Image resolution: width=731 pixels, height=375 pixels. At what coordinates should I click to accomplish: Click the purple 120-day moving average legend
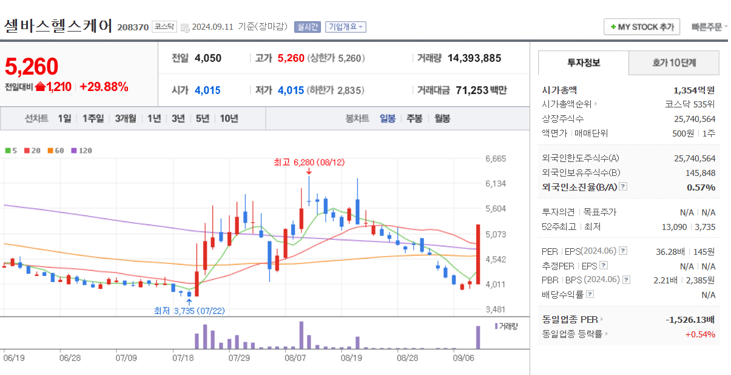[82, 150]
